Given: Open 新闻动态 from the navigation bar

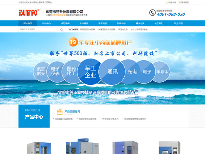Looking at the screenshot, I should 121,23.
